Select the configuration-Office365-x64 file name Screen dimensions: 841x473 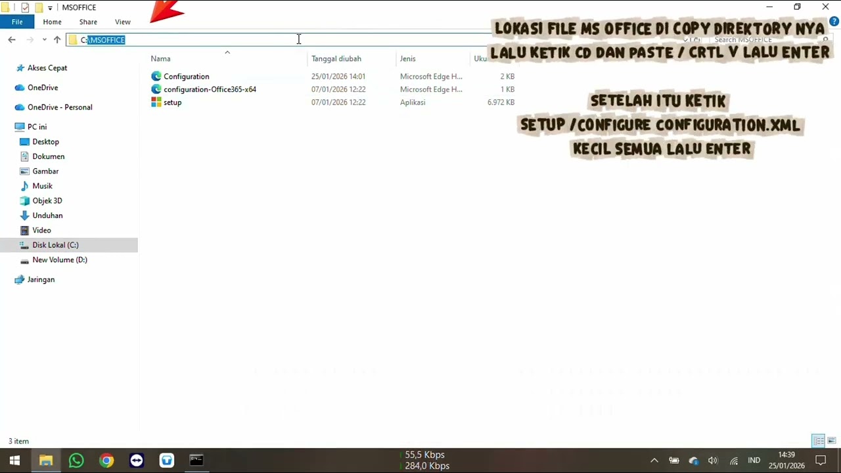tap(210, 89)
